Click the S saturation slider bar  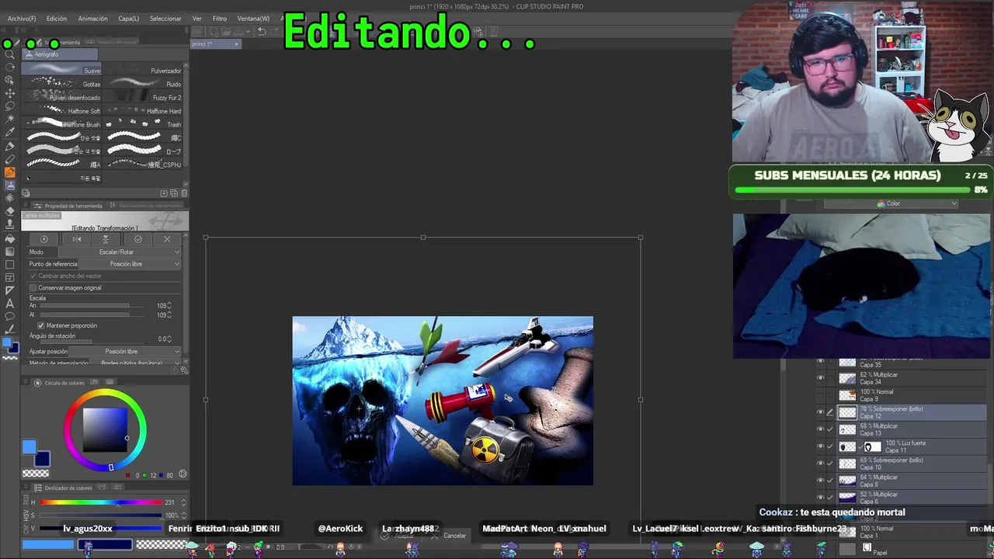100,516
